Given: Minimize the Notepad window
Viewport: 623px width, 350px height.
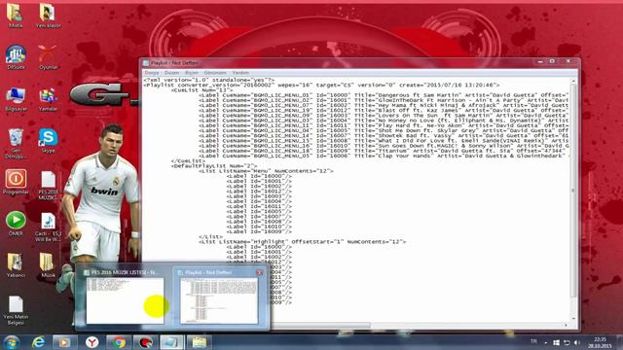Looking at the screenshot, I should 540,61.
